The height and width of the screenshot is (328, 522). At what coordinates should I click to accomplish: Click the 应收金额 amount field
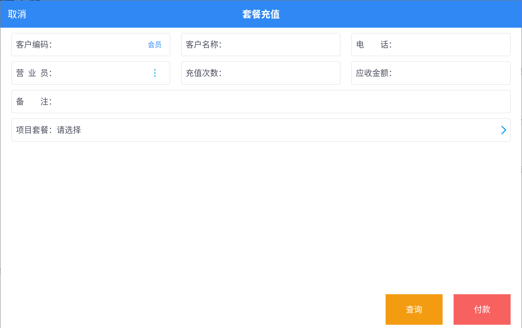(431, 73)
